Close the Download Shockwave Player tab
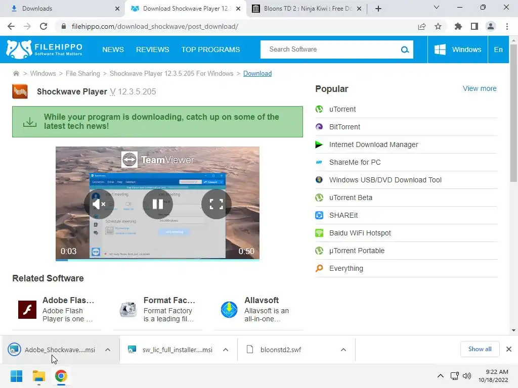This screenshot has height=388, width=518. click(238, 9)
